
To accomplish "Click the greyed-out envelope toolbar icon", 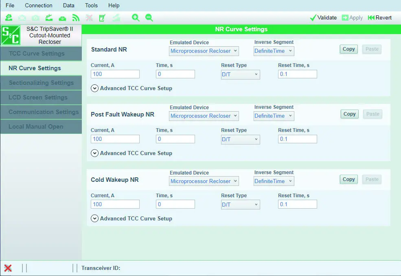I will click(22, 18).
